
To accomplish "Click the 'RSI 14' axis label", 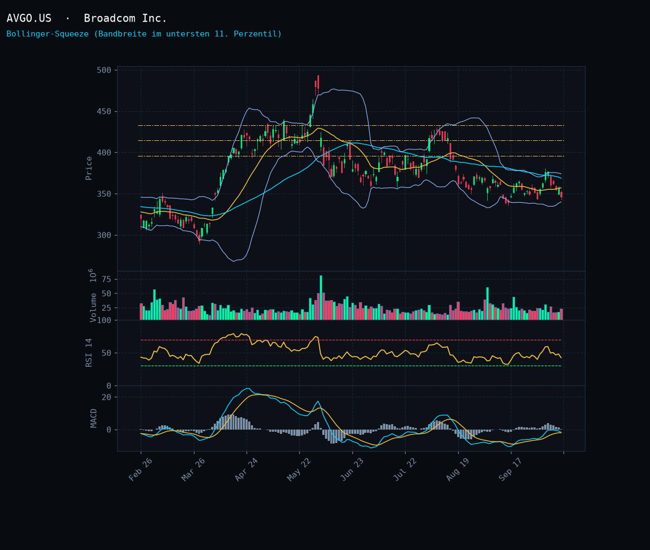I will click(x=89, y=353).
